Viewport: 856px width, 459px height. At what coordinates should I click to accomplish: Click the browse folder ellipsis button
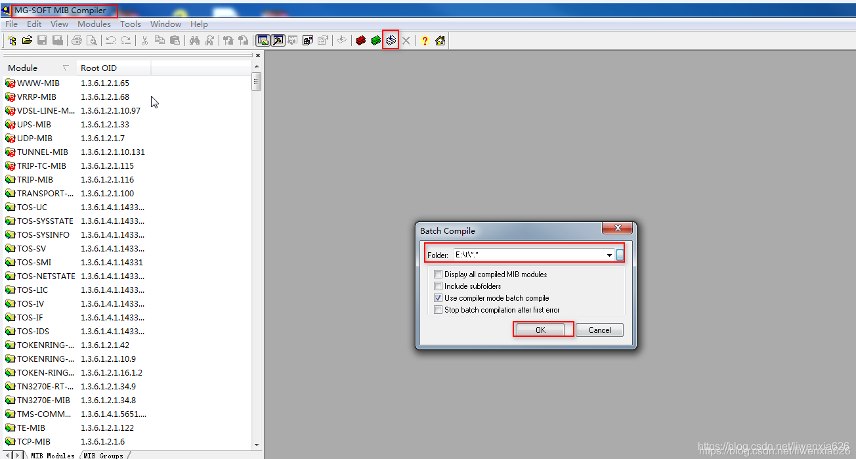(620, 255)
